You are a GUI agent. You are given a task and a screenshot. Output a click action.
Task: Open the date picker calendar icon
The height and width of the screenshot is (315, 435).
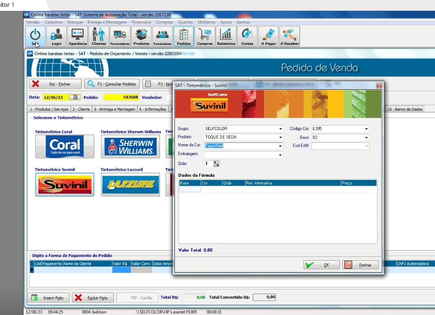tap(74, 97)
